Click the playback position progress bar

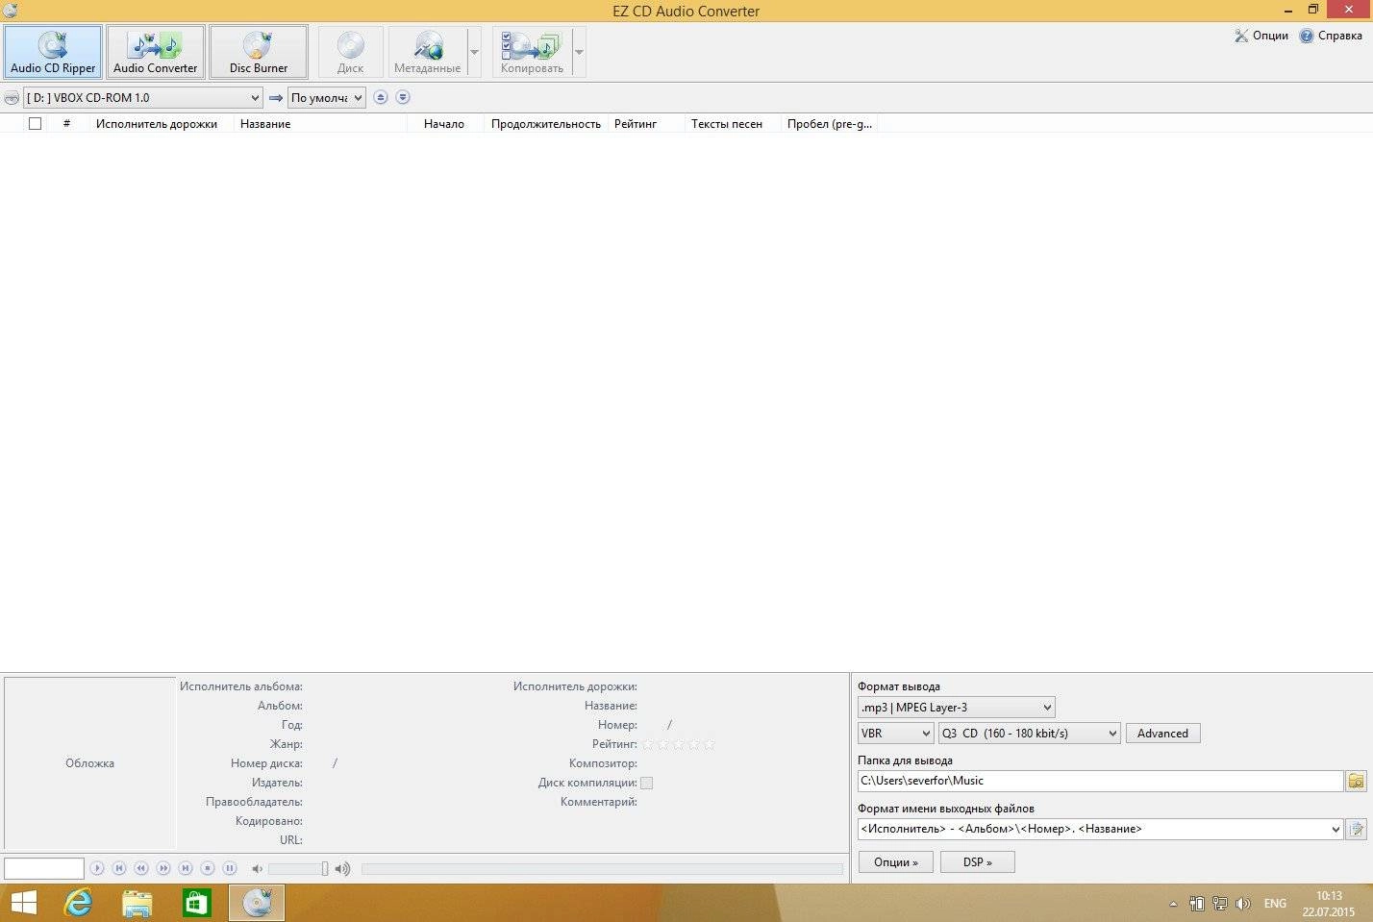[602, 869]
